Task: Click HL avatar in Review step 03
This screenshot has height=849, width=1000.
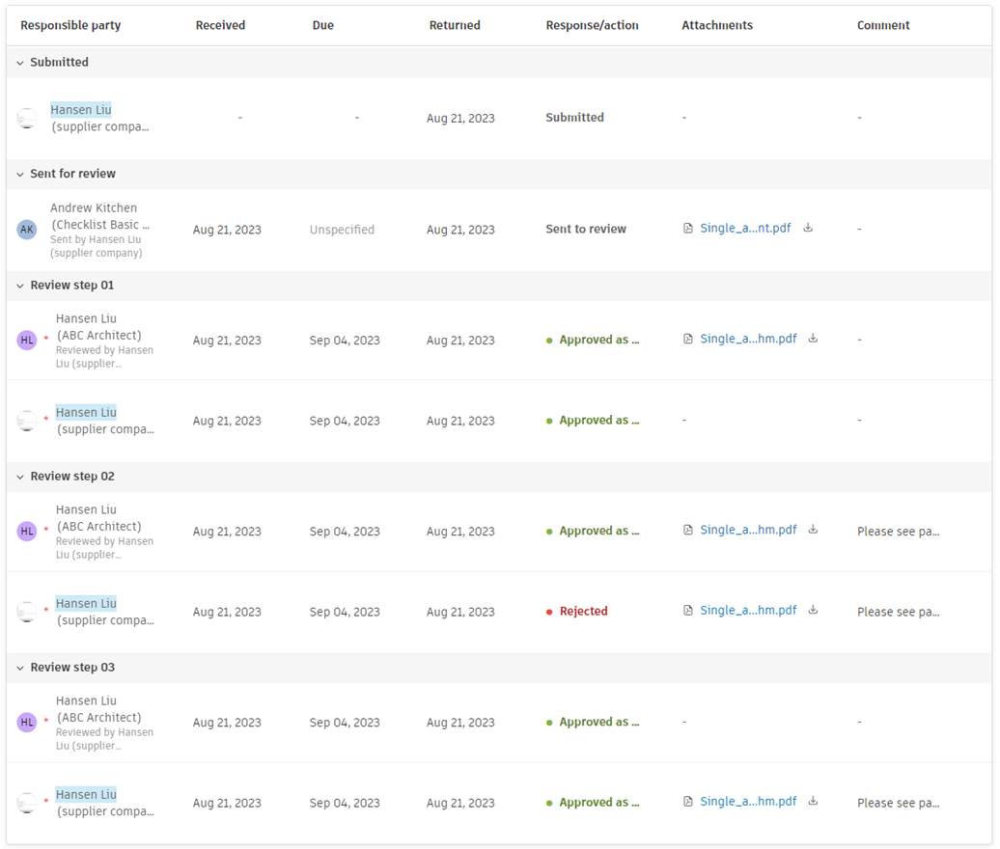Action: (27, 722)
